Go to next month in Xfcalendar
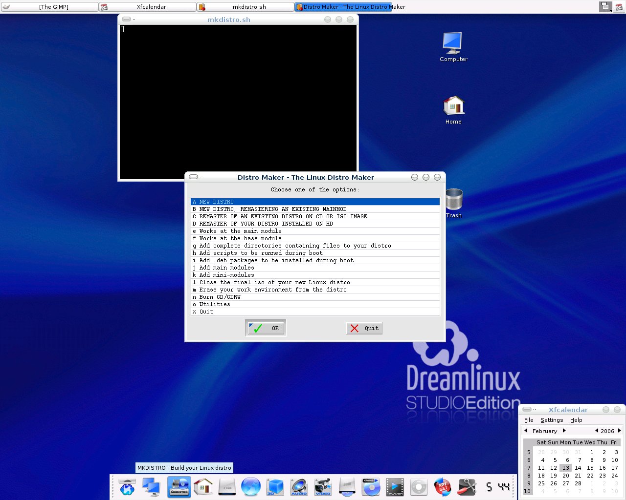Screen dimensions: 626x500 pos(564,431)
